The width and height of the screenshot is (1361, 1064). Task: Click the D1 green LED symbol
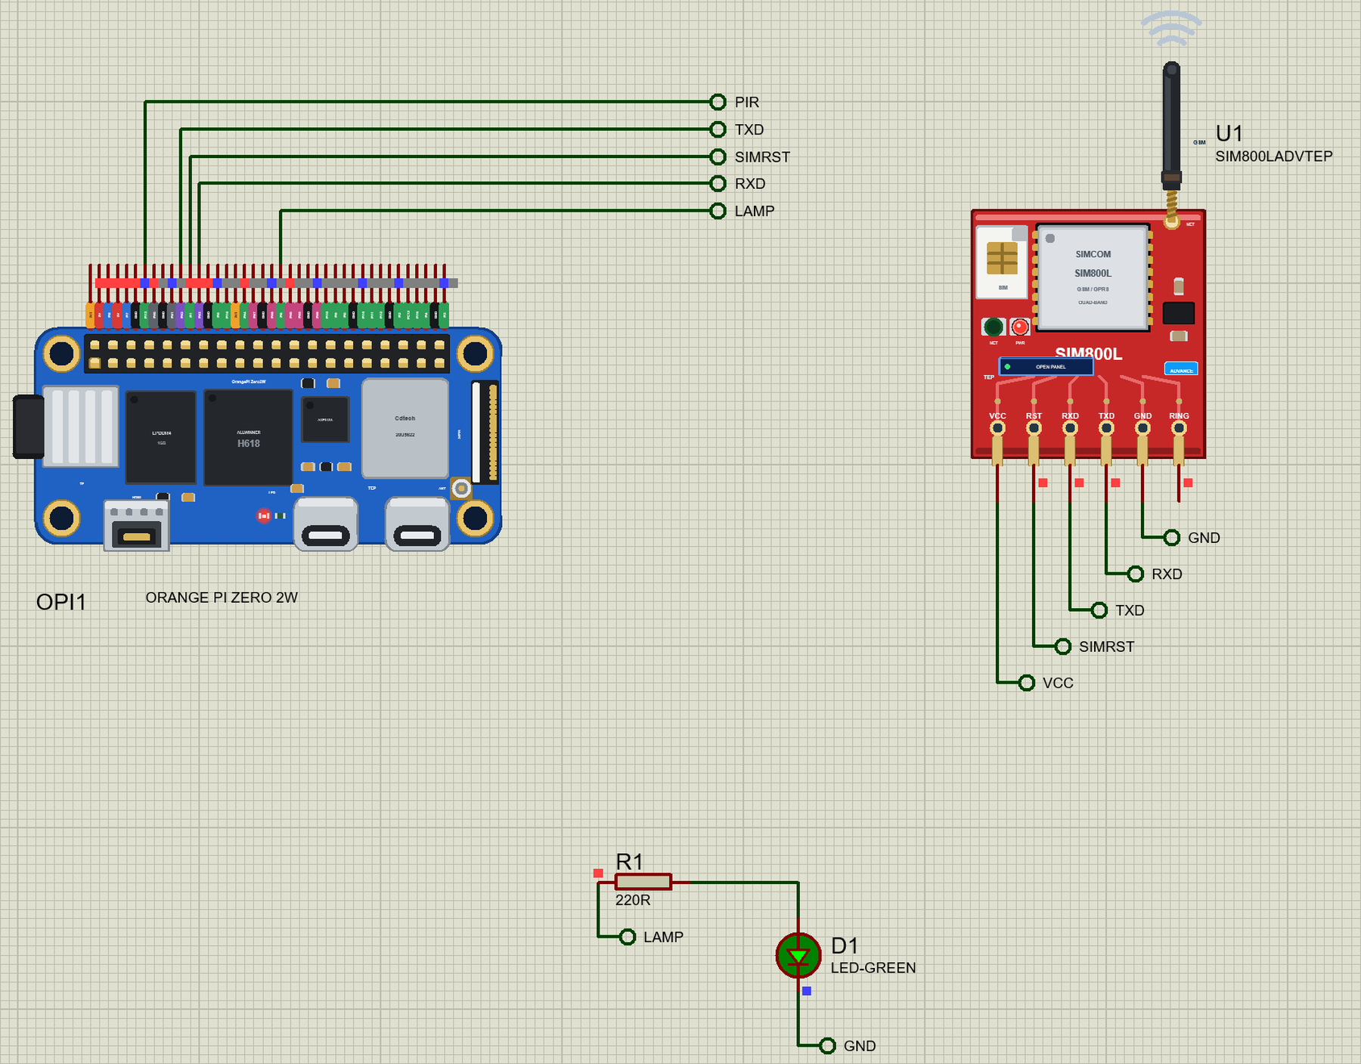tap(798, 956)
